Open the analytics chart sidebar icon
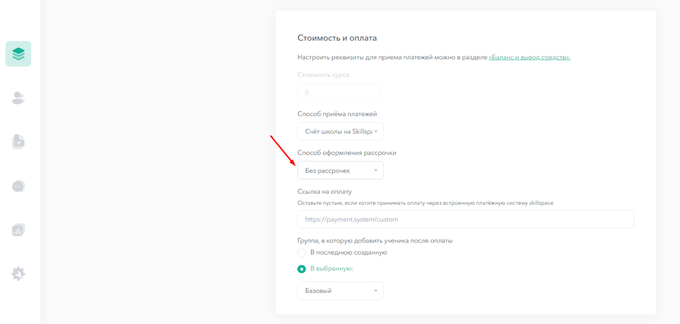The width and height of the screenshot is (680, 324). click(x=18, y=230)
